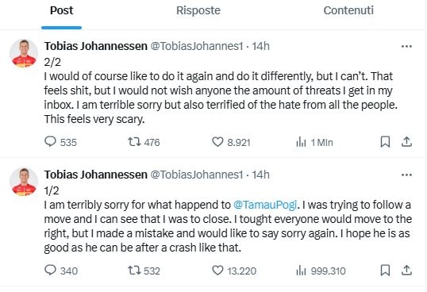View analytics showing 999.310 views

pos(321,271)
